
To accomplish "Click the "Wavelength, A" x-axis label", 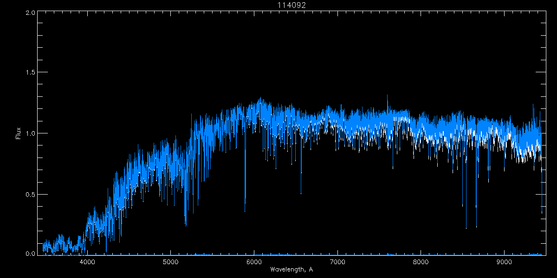I will (x=291, y=270).
